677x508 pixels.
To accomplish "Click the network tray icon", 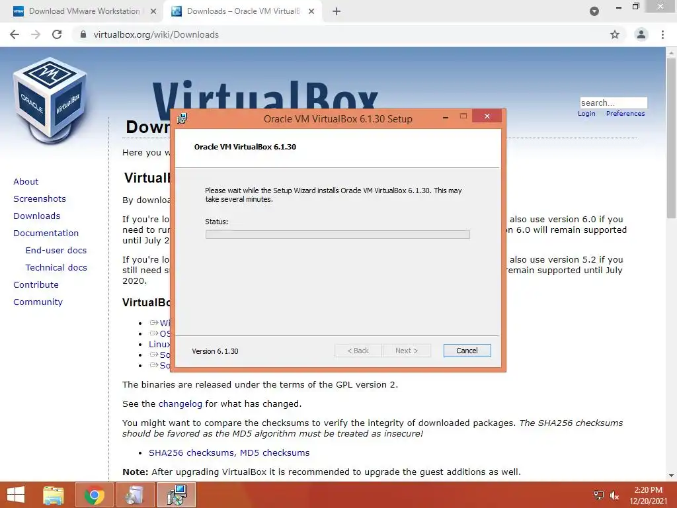I will coord(599,495).
